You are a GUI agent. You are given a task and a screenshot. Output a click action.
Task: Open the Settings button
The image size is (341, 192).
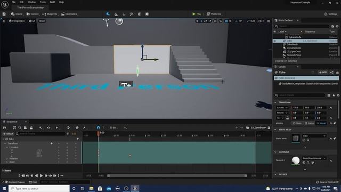[x=330, y=14]
